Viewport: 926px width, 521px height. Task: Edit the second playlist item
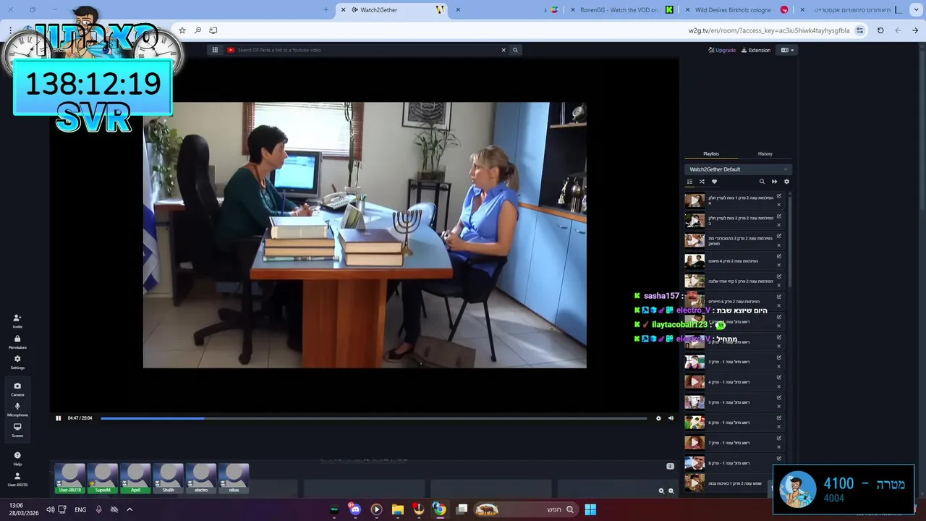pos(779,216)
